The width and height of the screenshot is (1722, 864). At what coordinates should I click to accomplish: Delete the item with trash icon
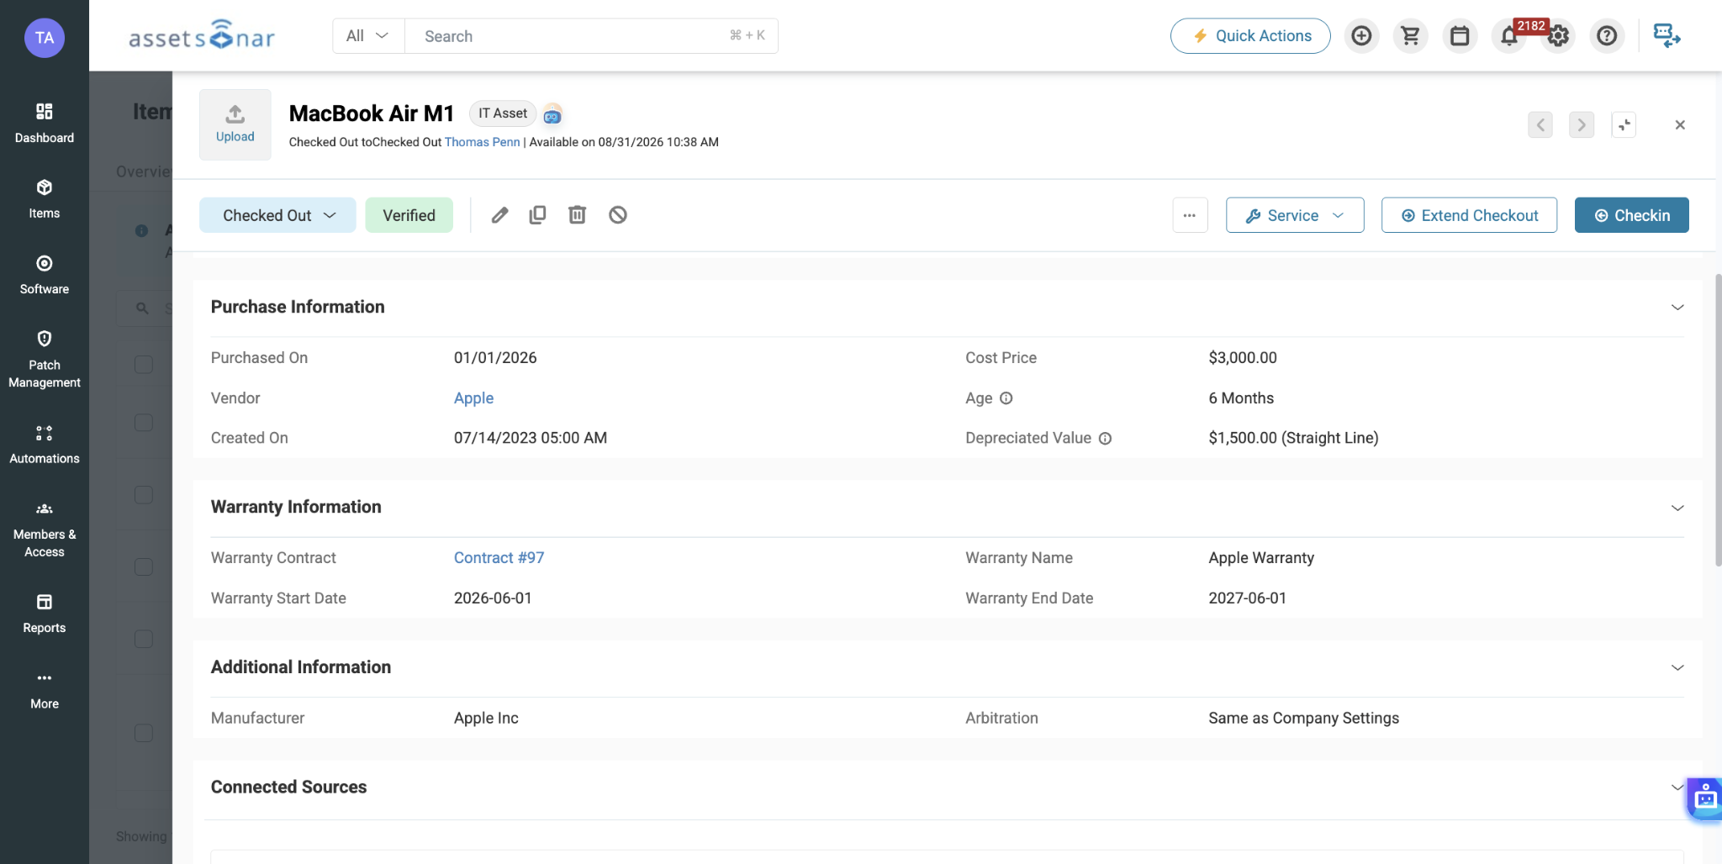point(577,215)
